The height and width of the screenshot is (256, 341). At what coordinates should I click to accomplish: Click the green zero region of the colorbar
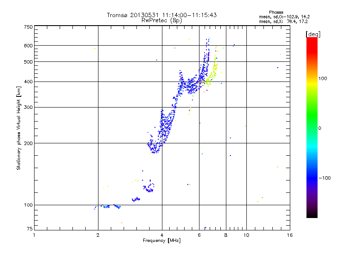[x=312, y=128]
